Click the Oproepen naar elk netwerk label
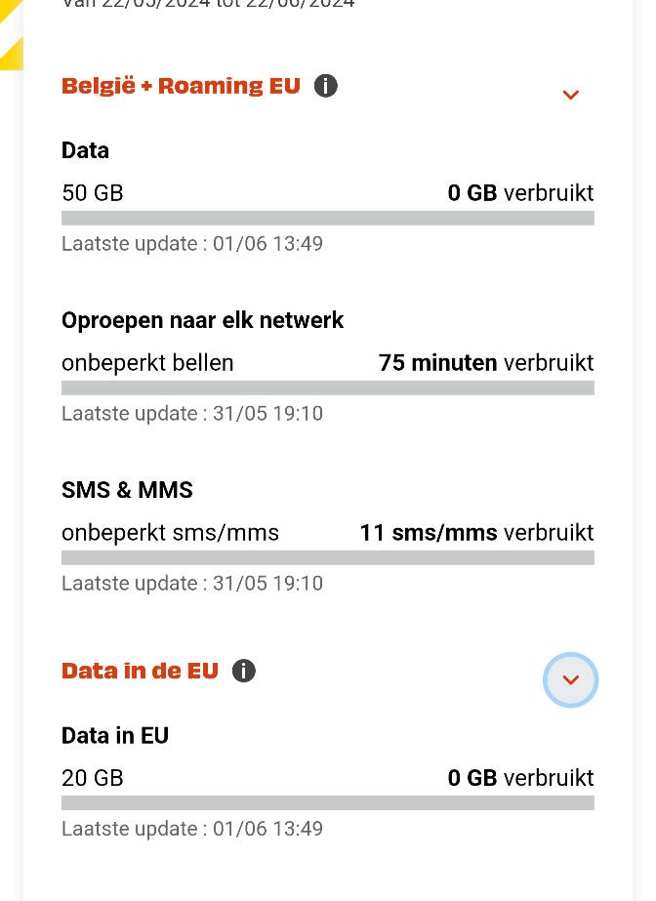Image resolution: width=656 pixels, height=901 pixels. 203,320
